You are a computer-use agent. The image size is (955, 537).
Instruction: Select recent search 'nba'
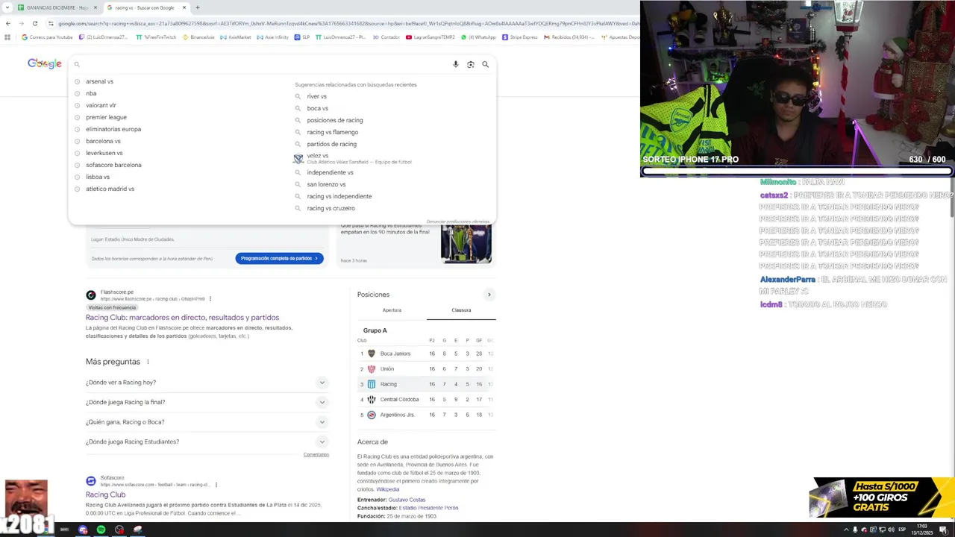91,93
